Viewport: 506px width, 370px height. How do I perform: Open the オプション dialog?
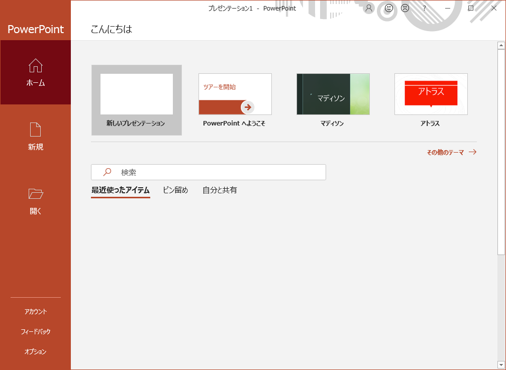tap(35, 351)
